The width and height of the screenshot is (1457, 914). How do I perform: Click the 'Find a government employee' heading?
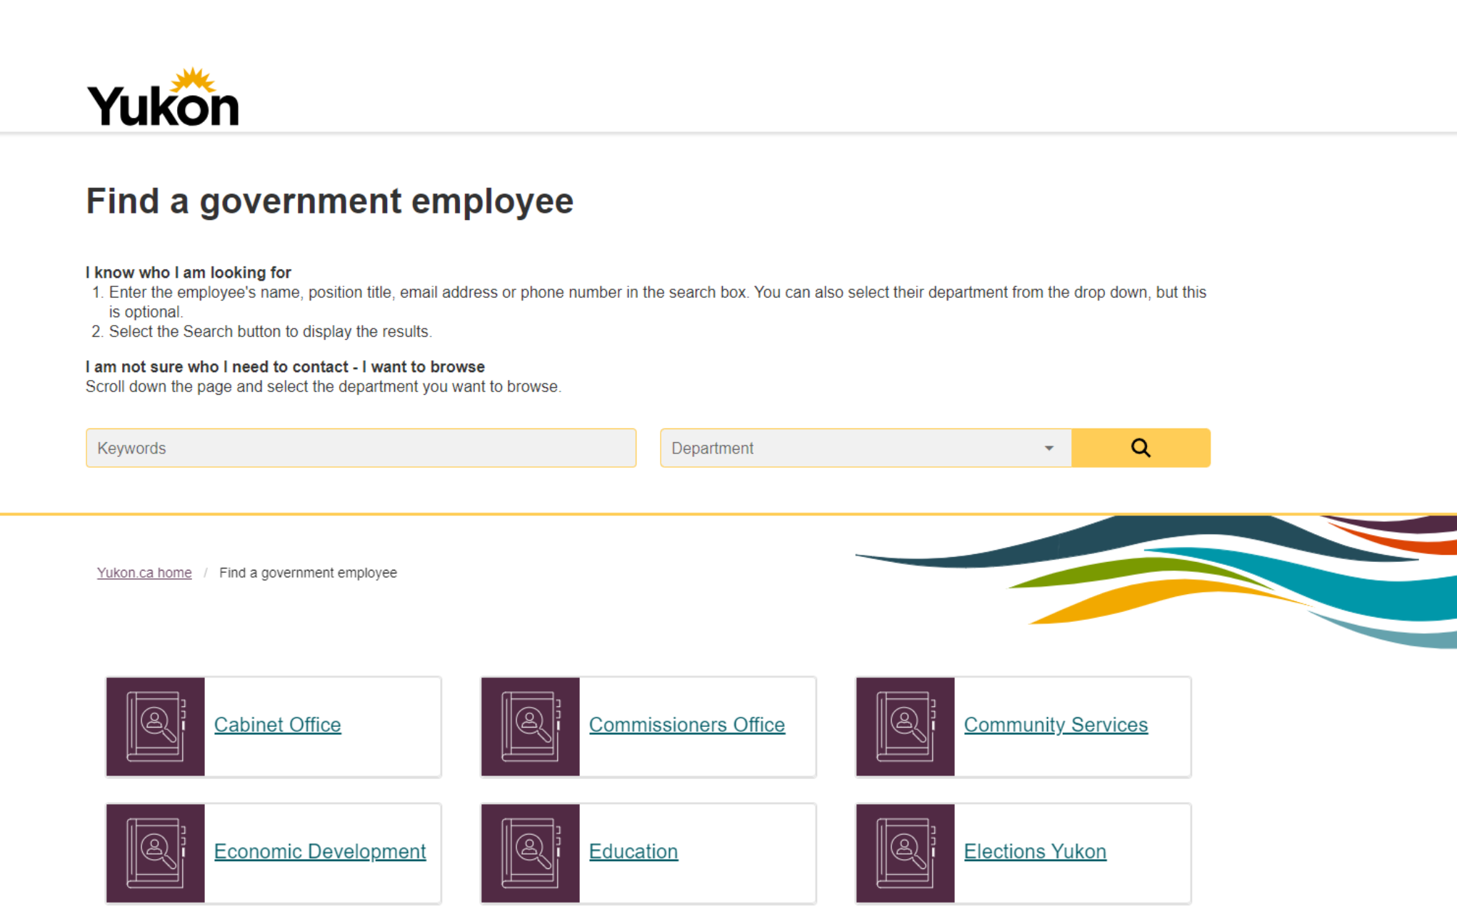coord(330,201)
